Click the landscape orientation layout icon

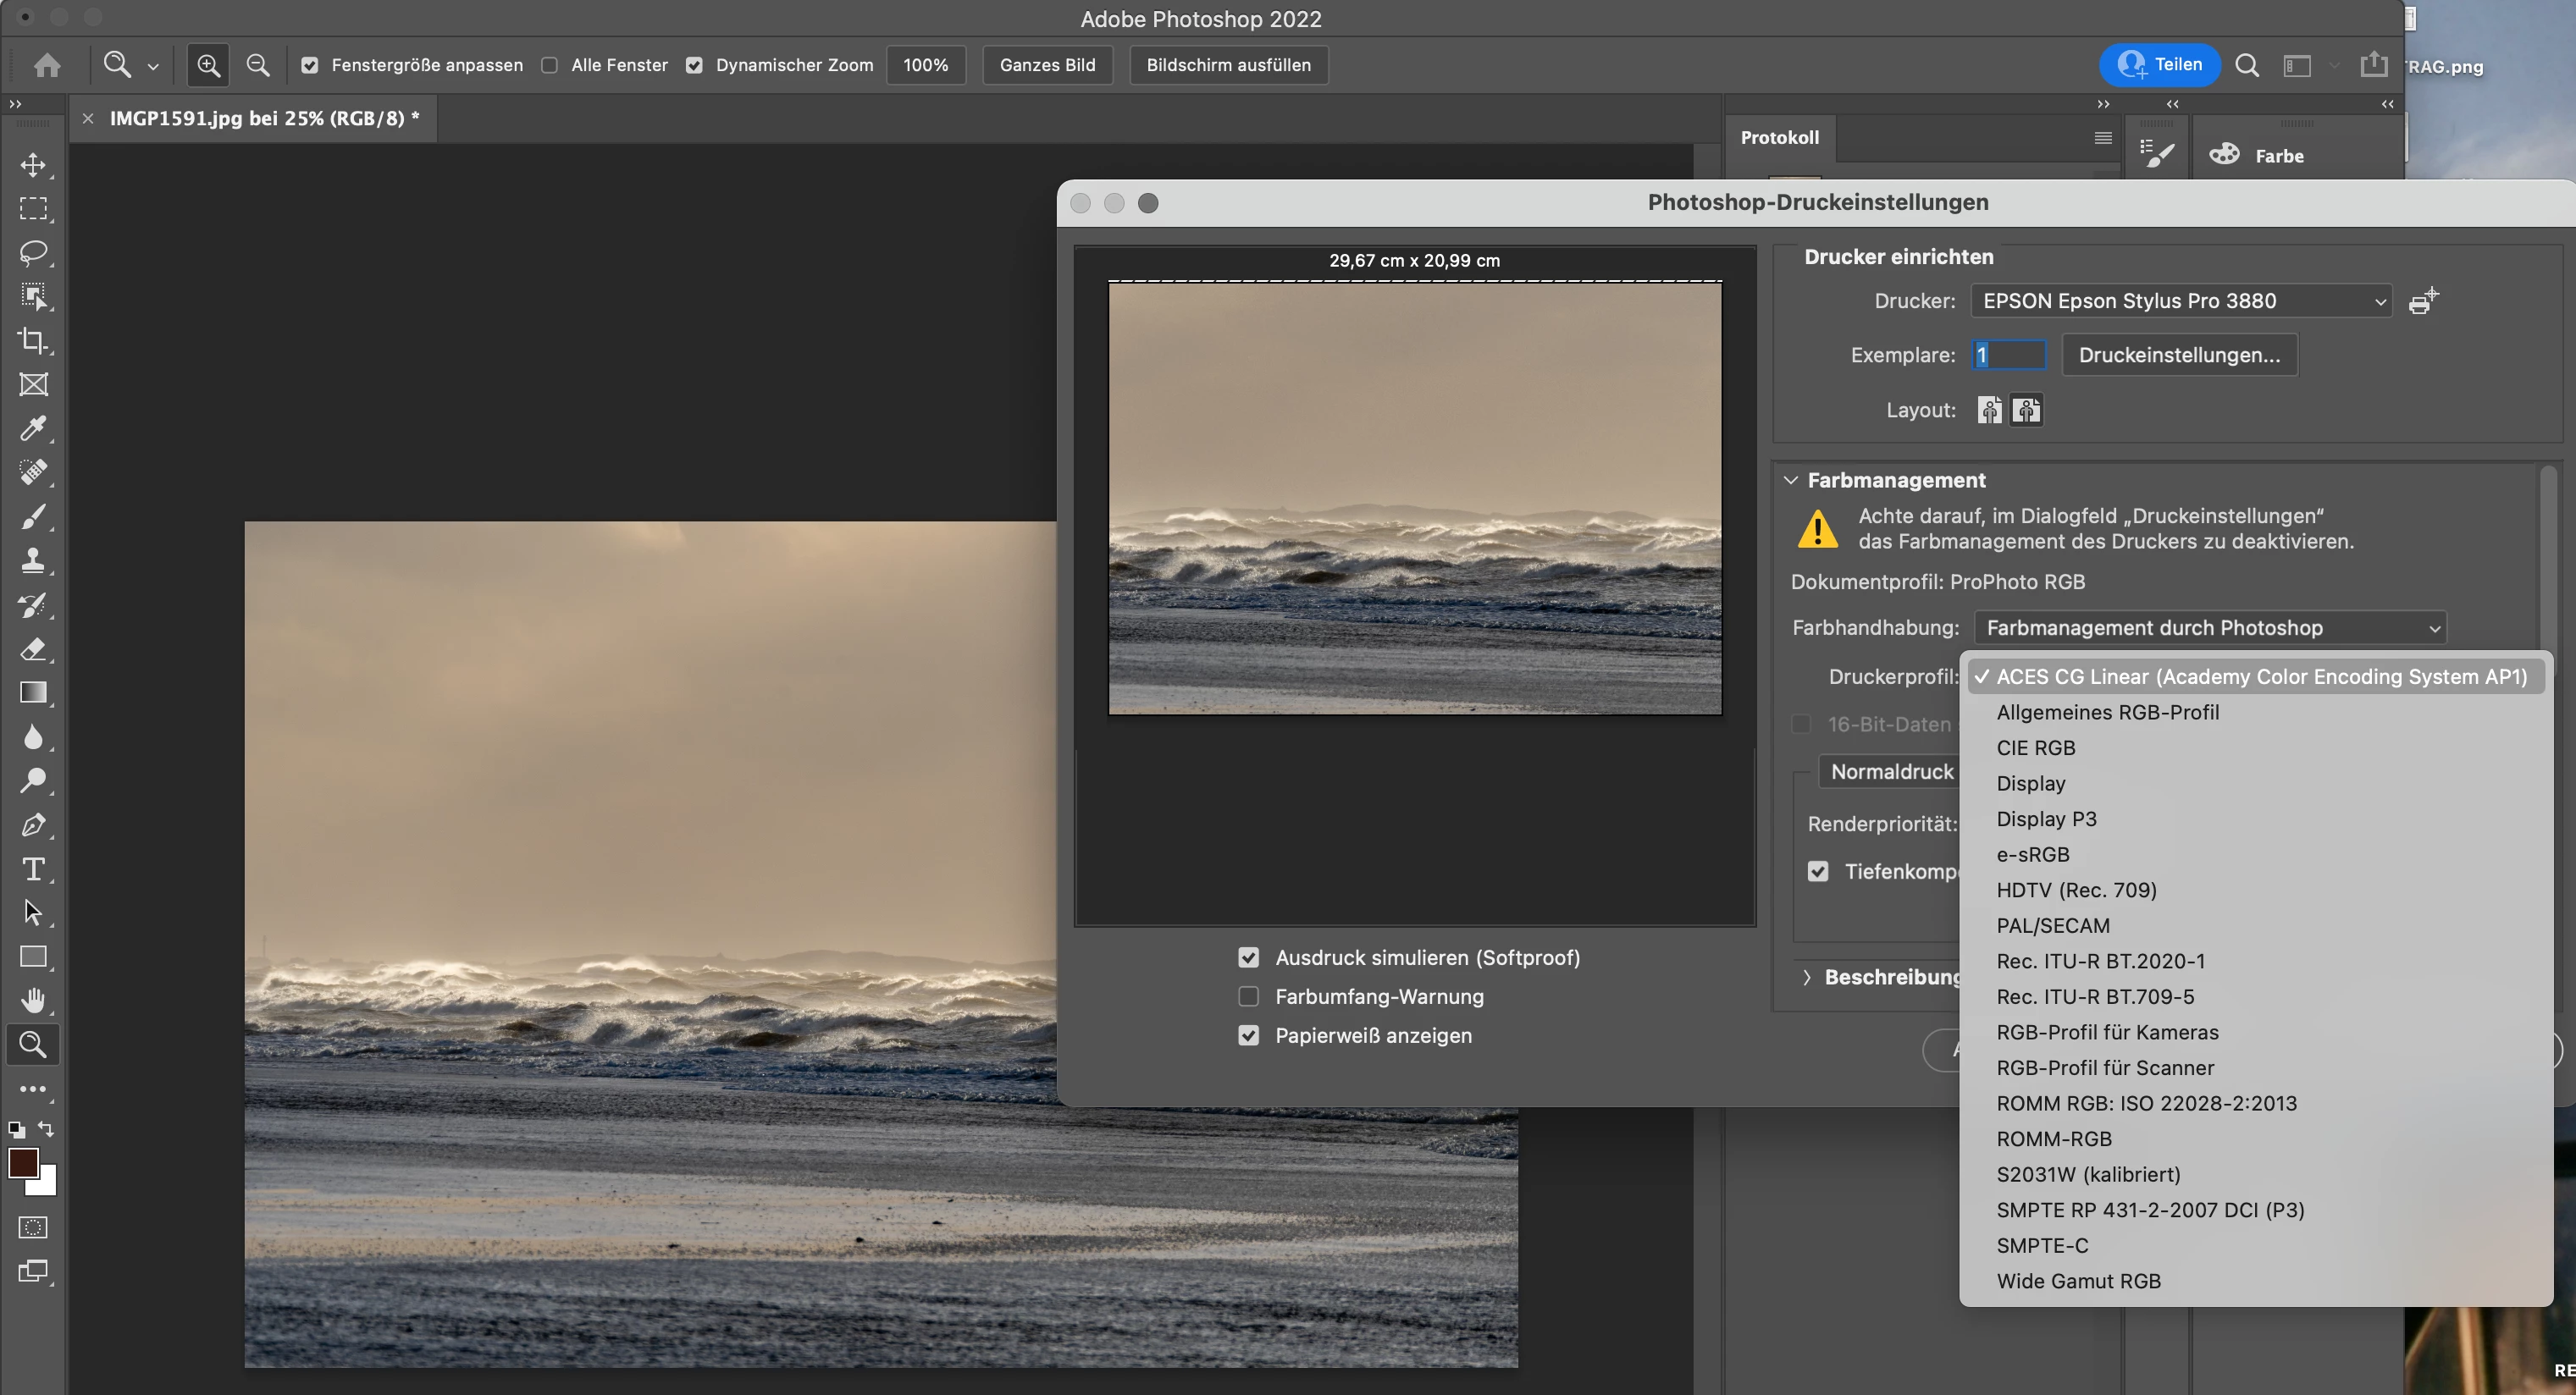[x=2026, y=410]
